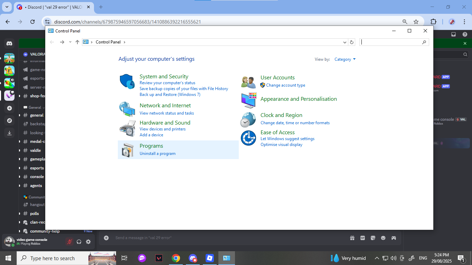Toggle Discord headphone deafen
The image size is (472, 265).
pos(79,242)
